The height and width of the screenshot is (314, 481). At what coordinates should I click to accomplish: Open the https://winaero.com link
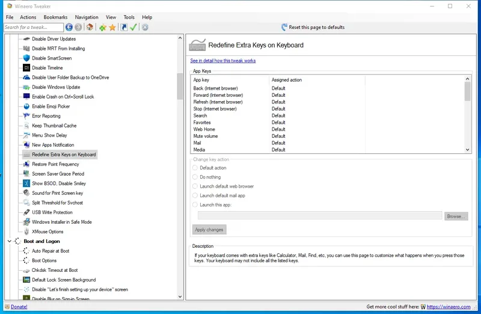(x=449, y=307)
